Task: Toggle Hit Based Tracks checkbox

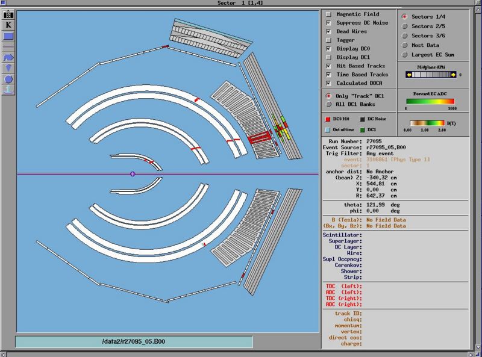Action: click(x=328, y=66)
